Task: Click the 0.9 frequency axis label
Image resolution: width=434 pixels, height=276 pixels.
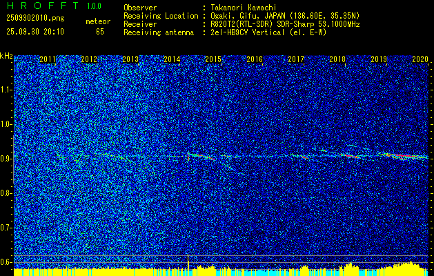Action: [6, 159]
